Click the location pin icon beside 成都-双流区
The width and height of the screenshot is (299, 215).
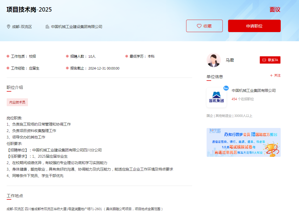(9, 27)
